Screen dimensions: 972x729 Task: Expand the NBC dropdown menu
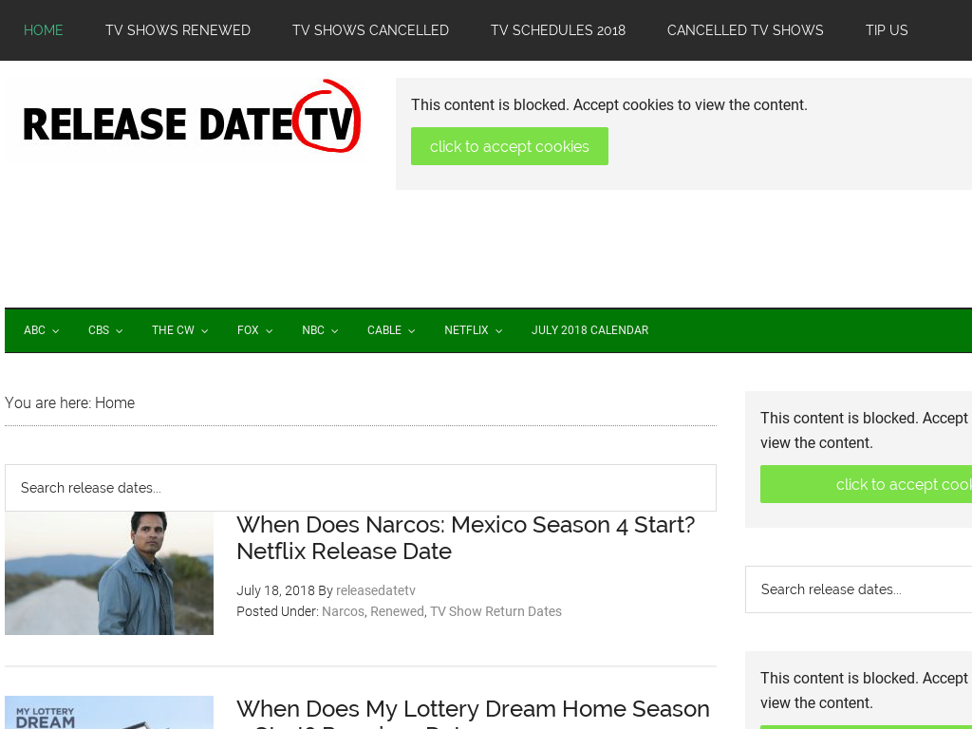pyautogui.click(x=320, y=330)
